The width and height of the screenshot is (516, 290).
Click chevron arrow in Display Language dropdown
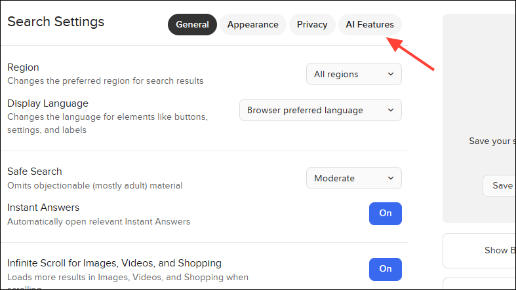391,110
